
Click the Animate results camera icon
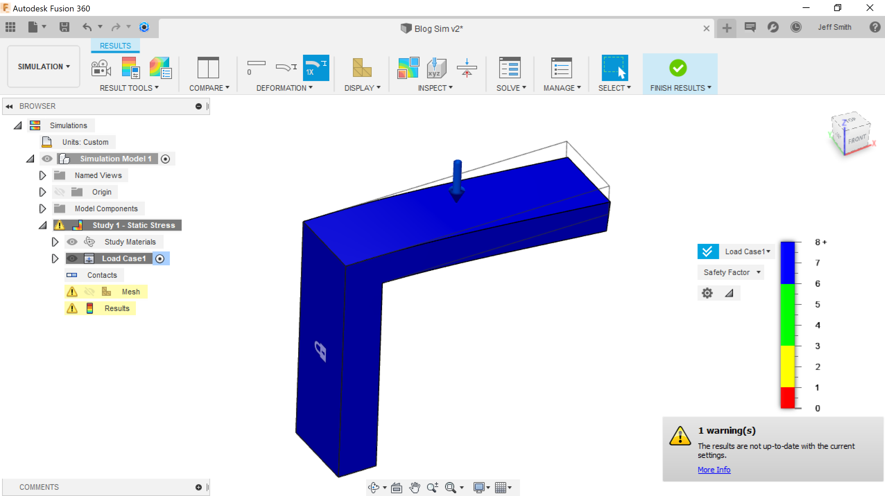pos(101,68)
